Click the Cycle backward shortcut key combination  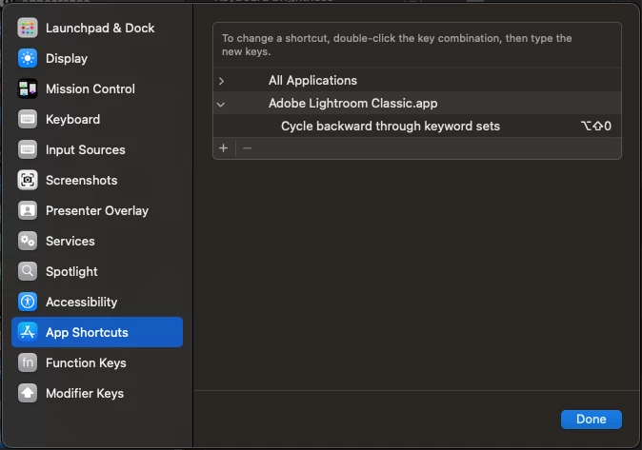point(595,127)
